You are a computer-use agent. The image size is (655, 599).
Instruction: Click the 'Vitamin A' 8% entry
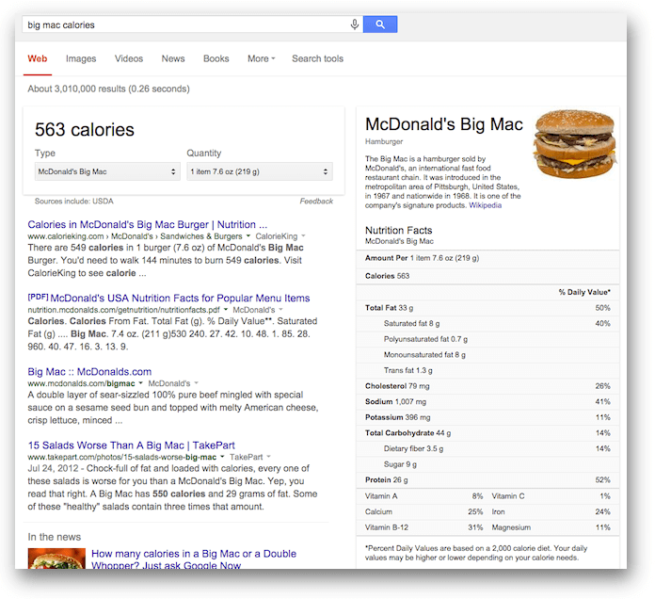click(x=423, y=496)
